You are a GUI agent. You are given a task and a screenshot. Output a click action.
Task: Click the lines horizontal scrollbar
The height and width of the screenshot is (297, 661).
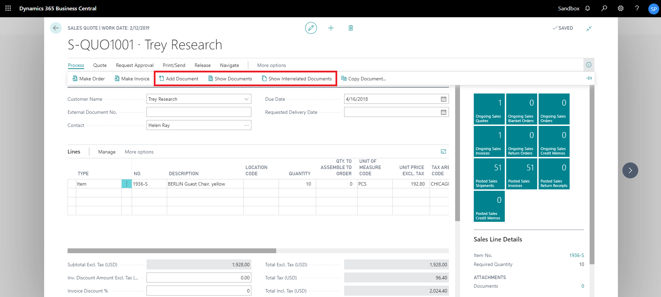[172, 251]
